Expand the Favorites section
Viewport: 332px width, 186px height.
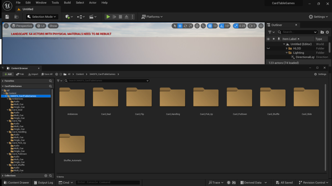(x=3, y=81)
